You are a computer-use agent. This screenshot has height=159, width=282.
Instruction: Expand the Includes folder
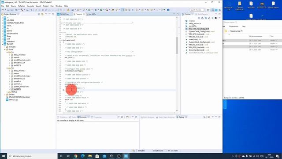pyautogui.click(x=5, y=47)
